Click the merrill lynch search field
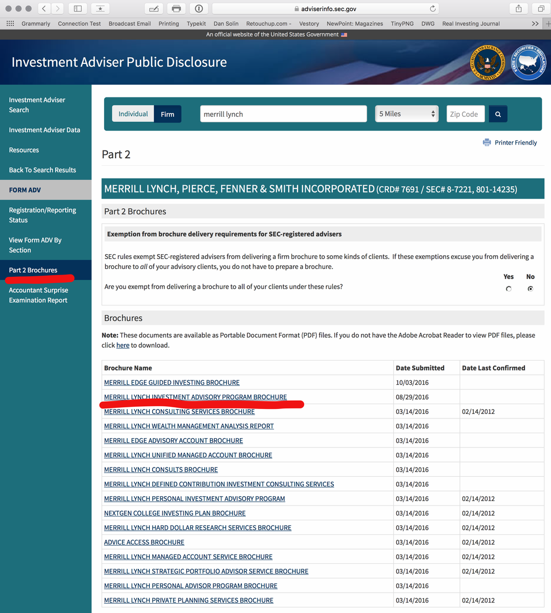 pyautogui.click(x=283, y=114)
